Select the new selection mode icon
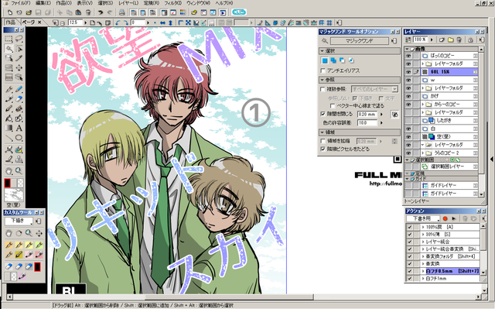Screen dimensions: 495x309 pos(325,60)
